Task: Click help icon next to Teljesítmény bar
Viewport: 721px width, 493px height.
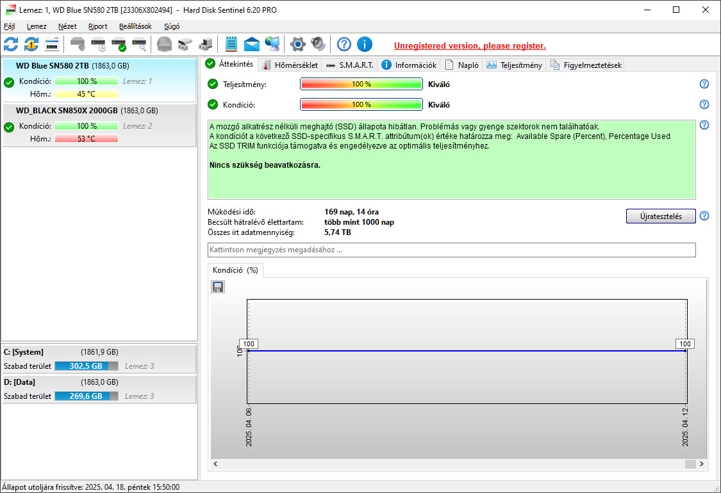Action: (704, 84)
